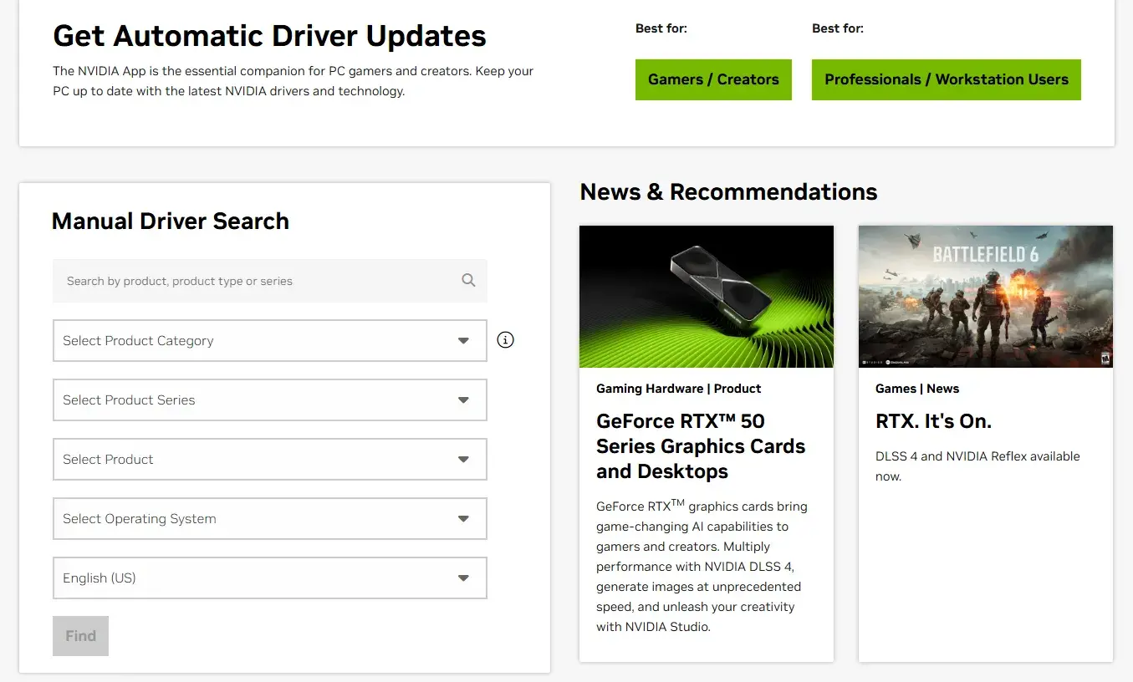Open the GeForce RTX 50 Series article
Image resolution: width=1133 pixels, height=682 pixels.
(x=701, y=445)
